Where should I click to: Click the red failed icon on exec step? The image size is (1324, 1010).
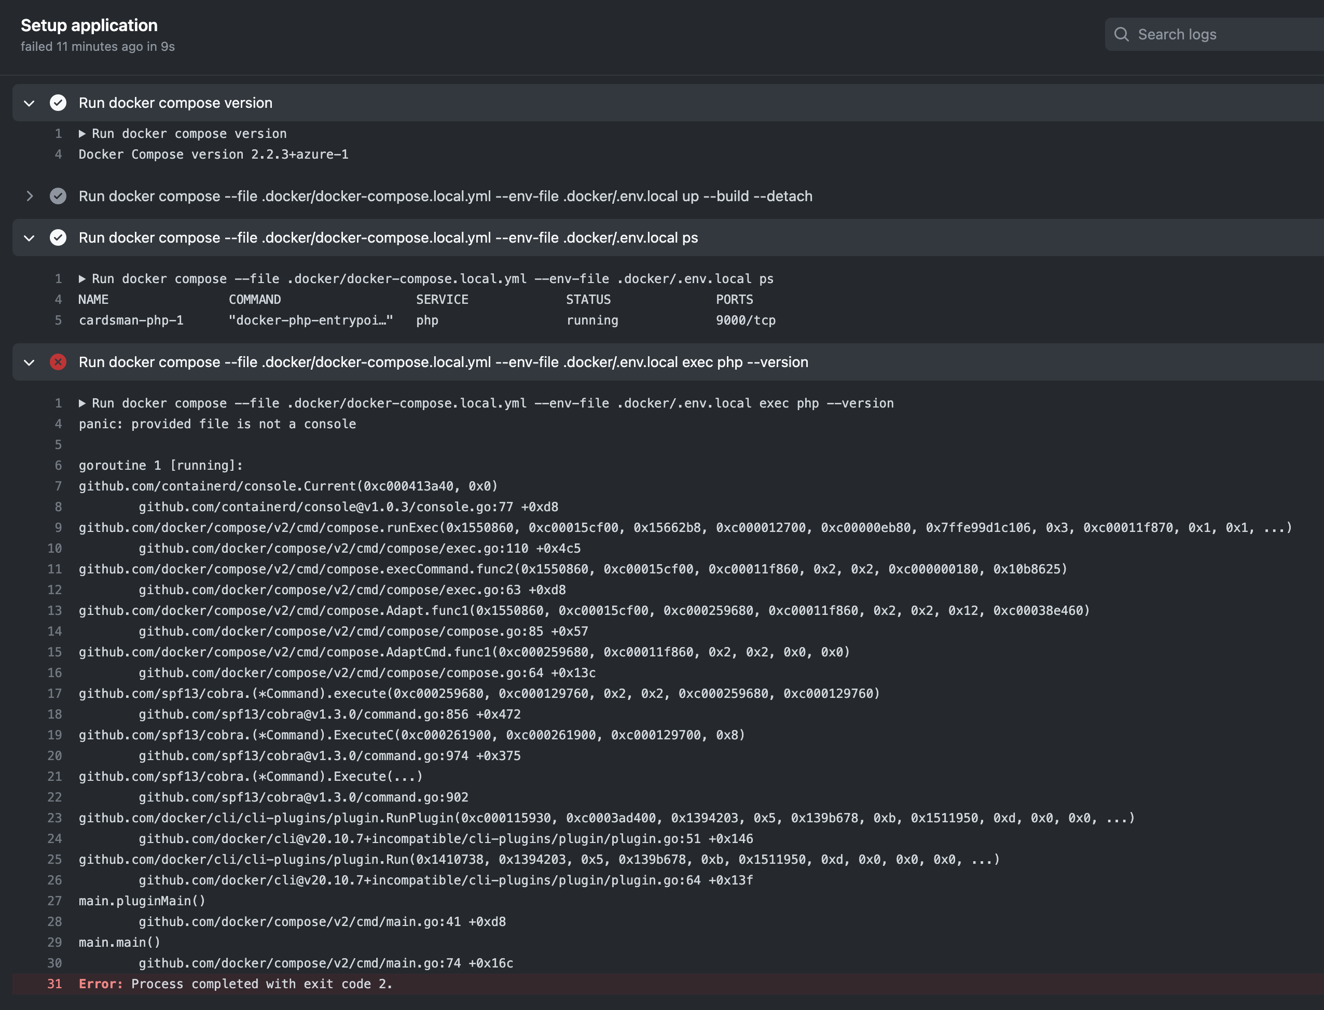[58, 362]
